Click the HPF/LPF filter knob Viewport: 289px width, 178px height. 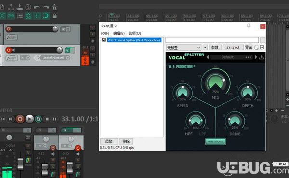[196, 120]
